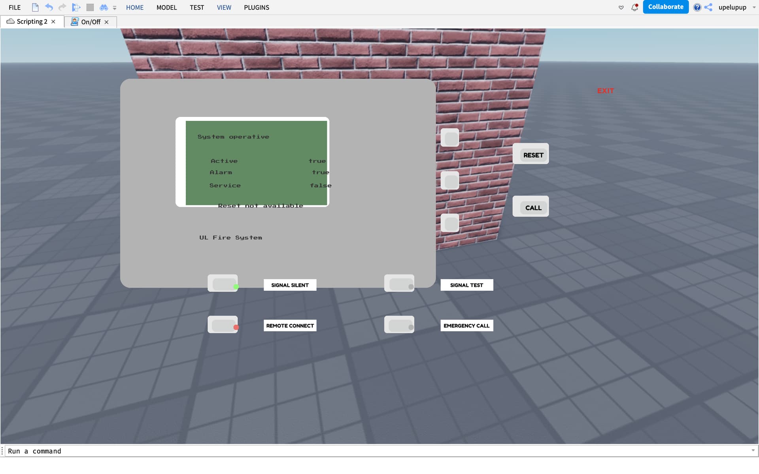
Task: Click the gray Stop square icon
Action: click(x=90, y=7)
